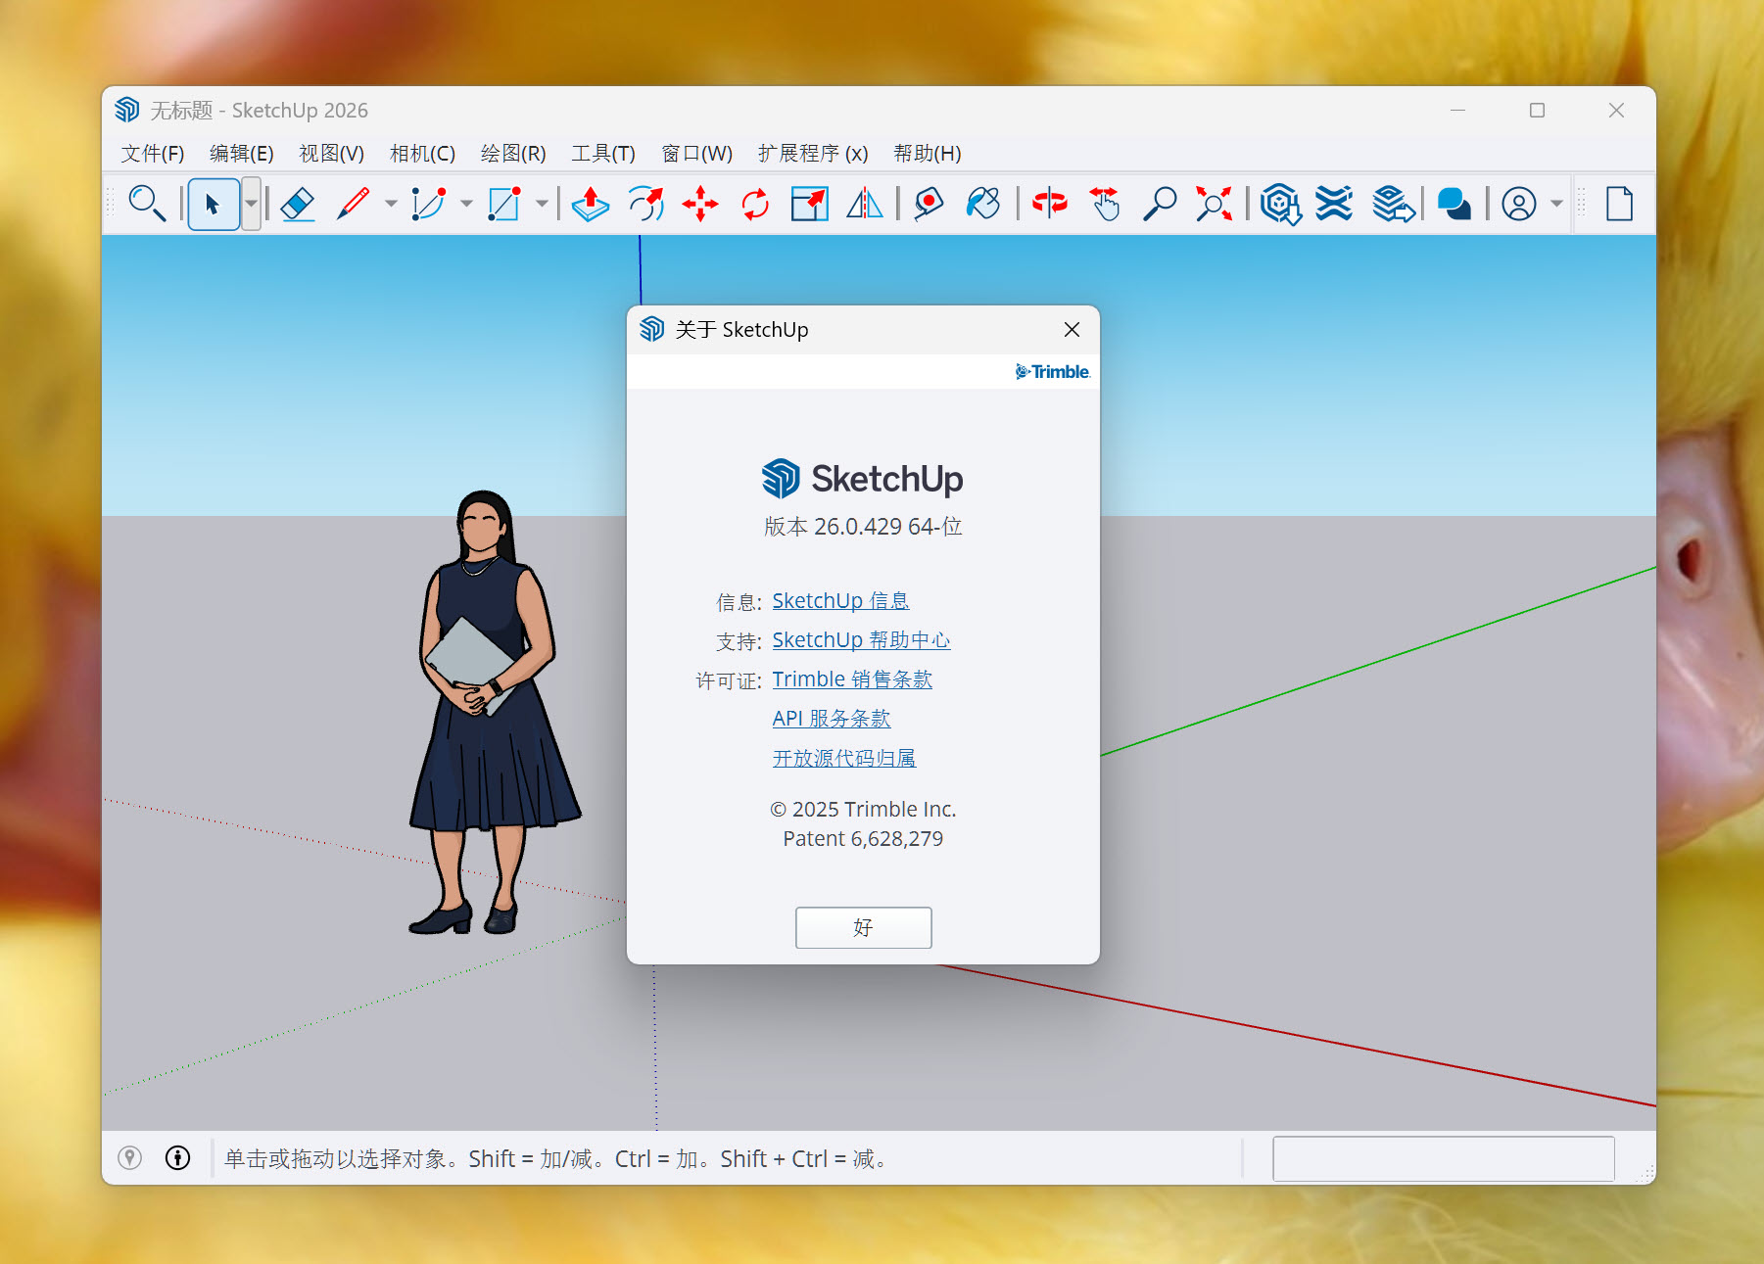Open the Rectangle shape dropdown arrow
The width and height of the screenshot is (1764, 1264).
click(x=542, y=205)
